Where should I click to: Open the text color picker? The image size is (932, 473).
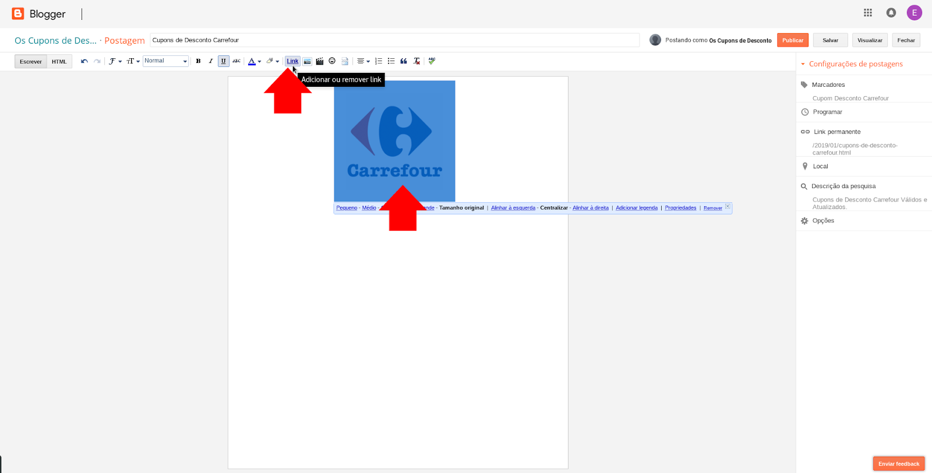(x=255, y=61)
